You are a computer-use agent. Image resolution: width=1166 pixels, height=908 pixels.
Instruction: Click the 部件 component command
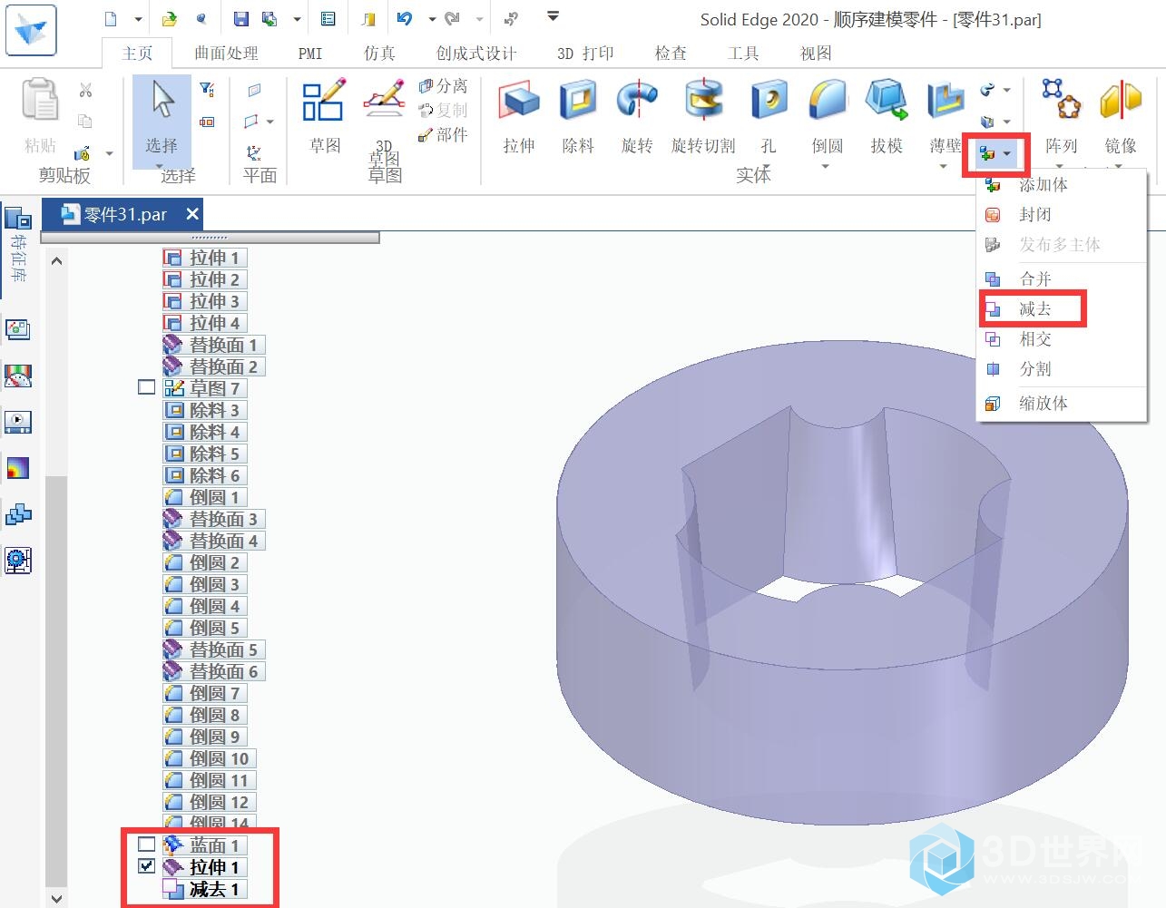click(x=443, y=135)
